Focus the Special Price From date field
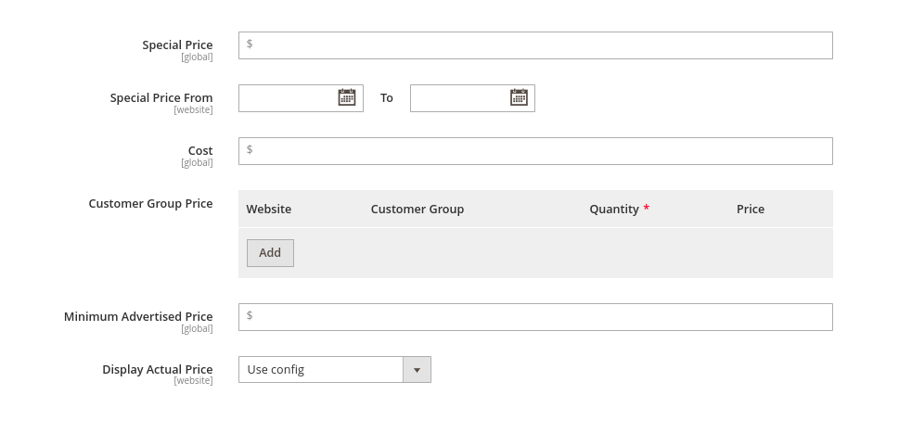899x433 pixels. (289, 98)
